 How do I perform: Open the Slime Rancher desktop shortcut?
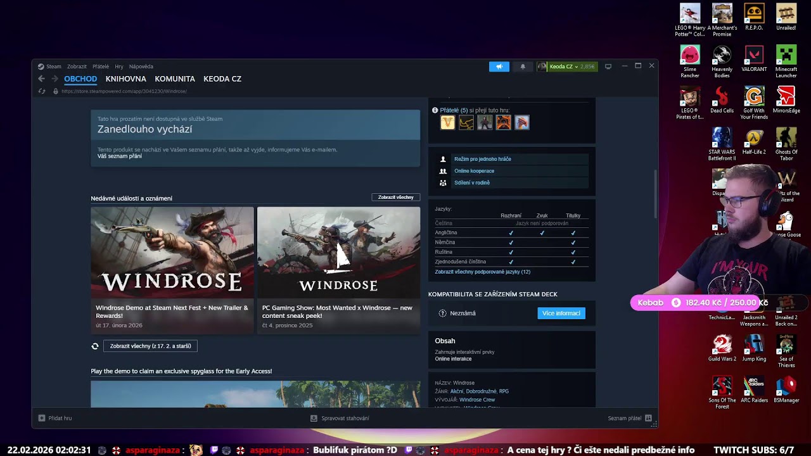coord(690,61)
